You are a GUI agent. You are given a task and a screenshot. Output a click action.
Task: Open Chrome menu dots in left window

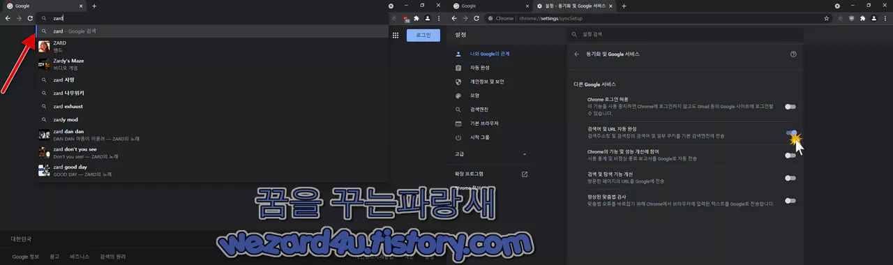pyautogui.click(x=439, y=18)
